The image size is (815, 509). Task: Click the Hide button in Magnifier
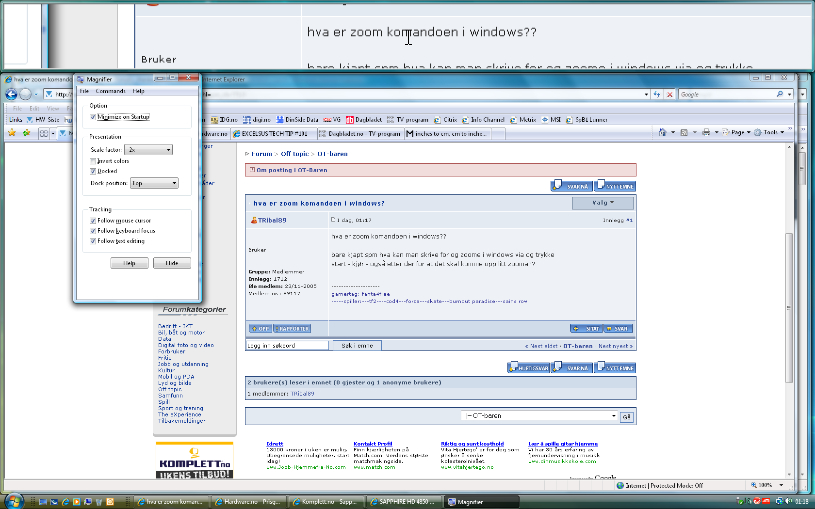(172, 263)
